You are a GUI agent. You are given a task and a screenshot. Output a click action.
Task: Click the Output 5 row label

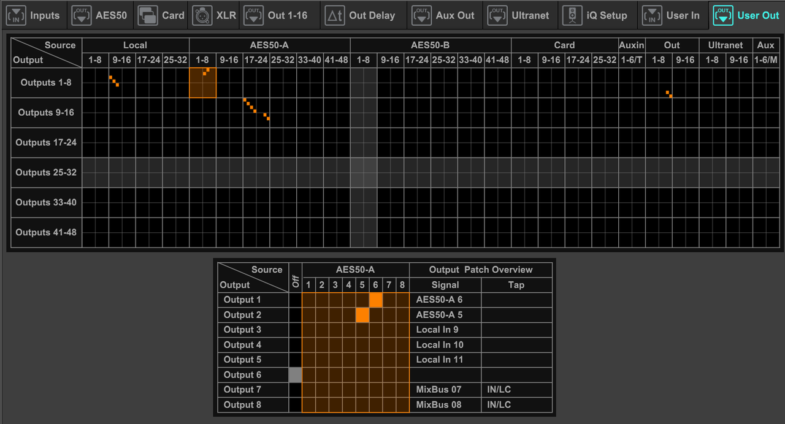pos(253,360)
